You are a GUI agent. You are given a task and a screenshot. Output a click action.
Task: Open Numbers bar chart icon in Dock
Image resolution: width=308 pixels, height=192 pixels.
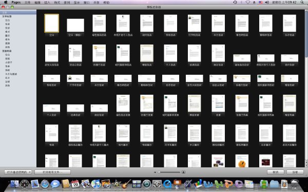click(x=198, y=184)
